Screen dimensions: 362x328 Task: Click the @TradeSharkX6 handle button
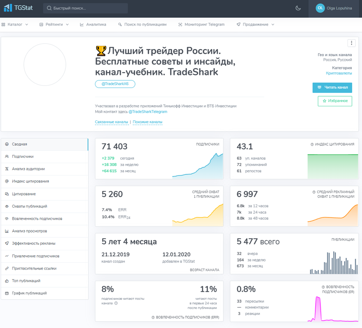coord(115,84)
